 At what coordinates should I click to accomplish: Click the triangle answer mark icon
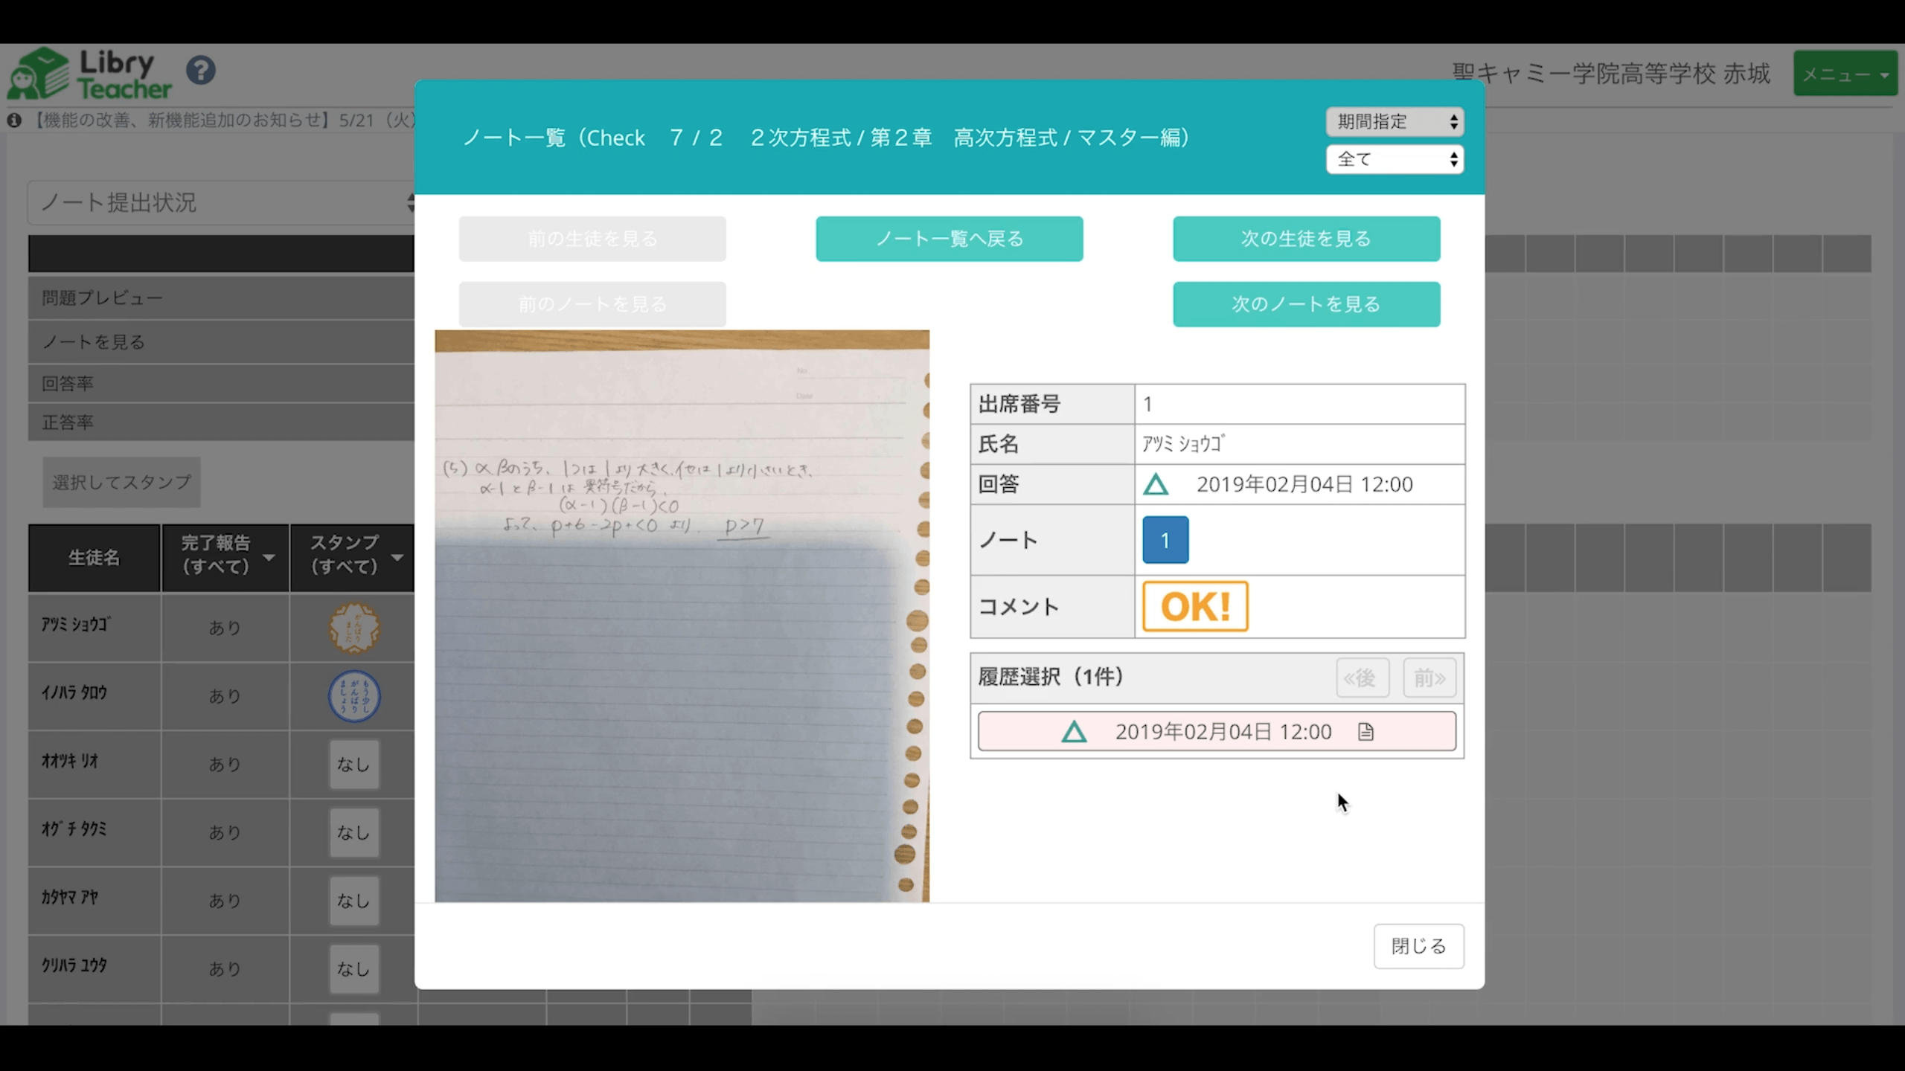pos(1155,485)
